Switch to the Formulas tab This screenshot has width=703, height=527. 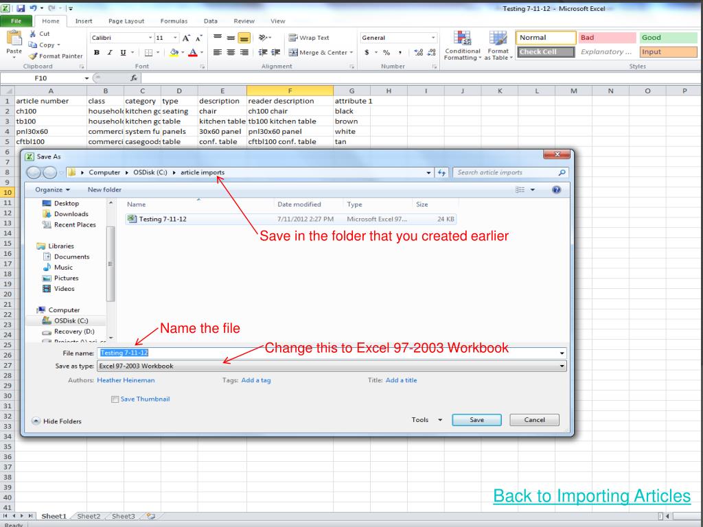[174, 21]
